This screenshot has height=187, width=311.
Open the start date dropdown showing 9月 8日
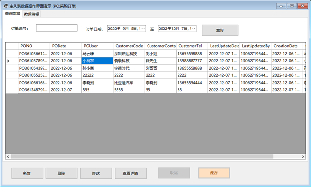(x=143, y=29)
